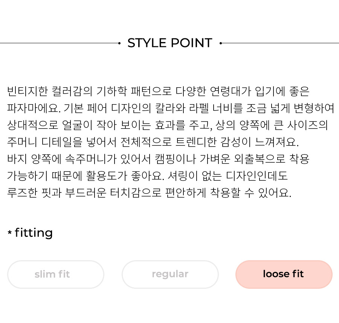Viewport: 339px width, 323px height.
Task: Click the divider line left of heading
Action: click(59, 43)
